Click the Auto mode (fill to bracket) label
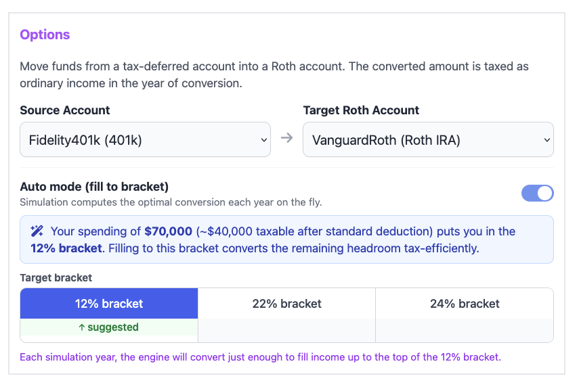The height and width of the screenshot is (391, 579). click(x=94, y=187)
